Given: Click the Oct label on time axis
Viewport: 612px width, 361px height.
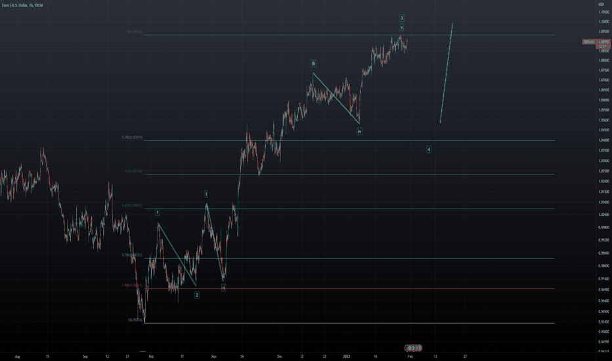Looking at the screenshot, I should click(x=151, y=356).
